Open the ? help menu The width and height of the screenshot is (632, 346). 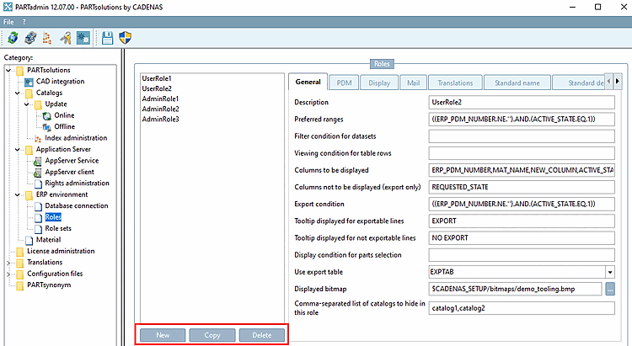pos(24,22)
